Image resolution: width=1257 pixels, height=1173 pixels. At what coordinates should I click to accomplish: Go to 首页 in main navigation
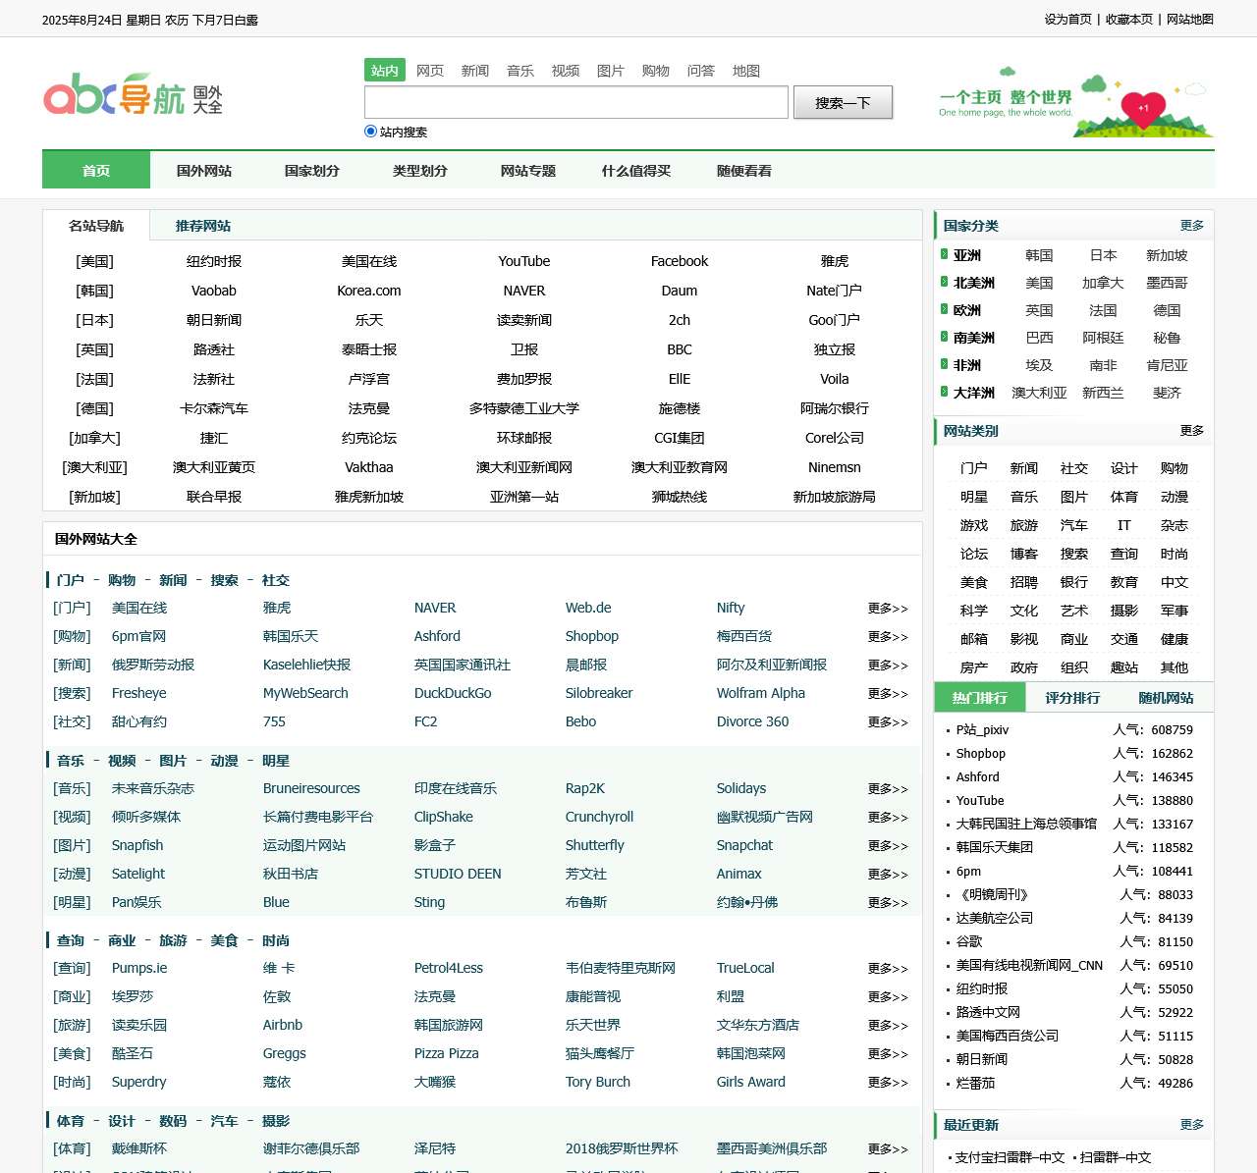pos(96,170)
